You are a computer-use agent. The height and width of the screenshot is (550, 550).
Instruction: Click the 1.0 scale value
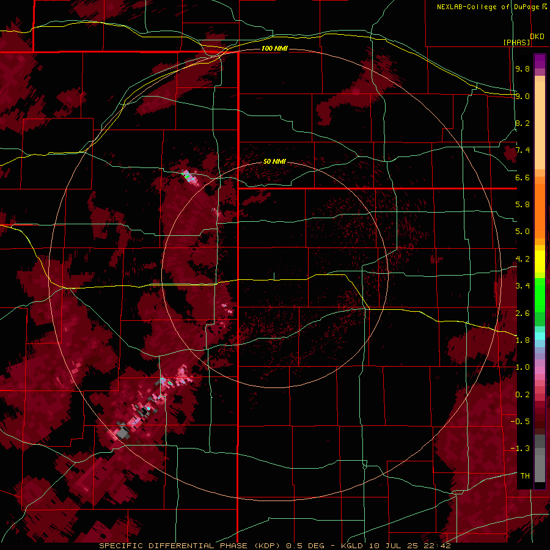point(522,368)
